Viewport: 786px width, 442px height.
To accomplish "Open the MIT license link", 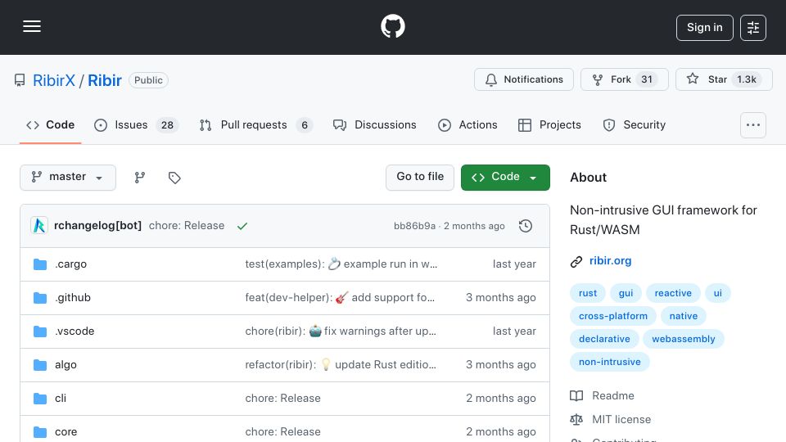I will 611,419.
